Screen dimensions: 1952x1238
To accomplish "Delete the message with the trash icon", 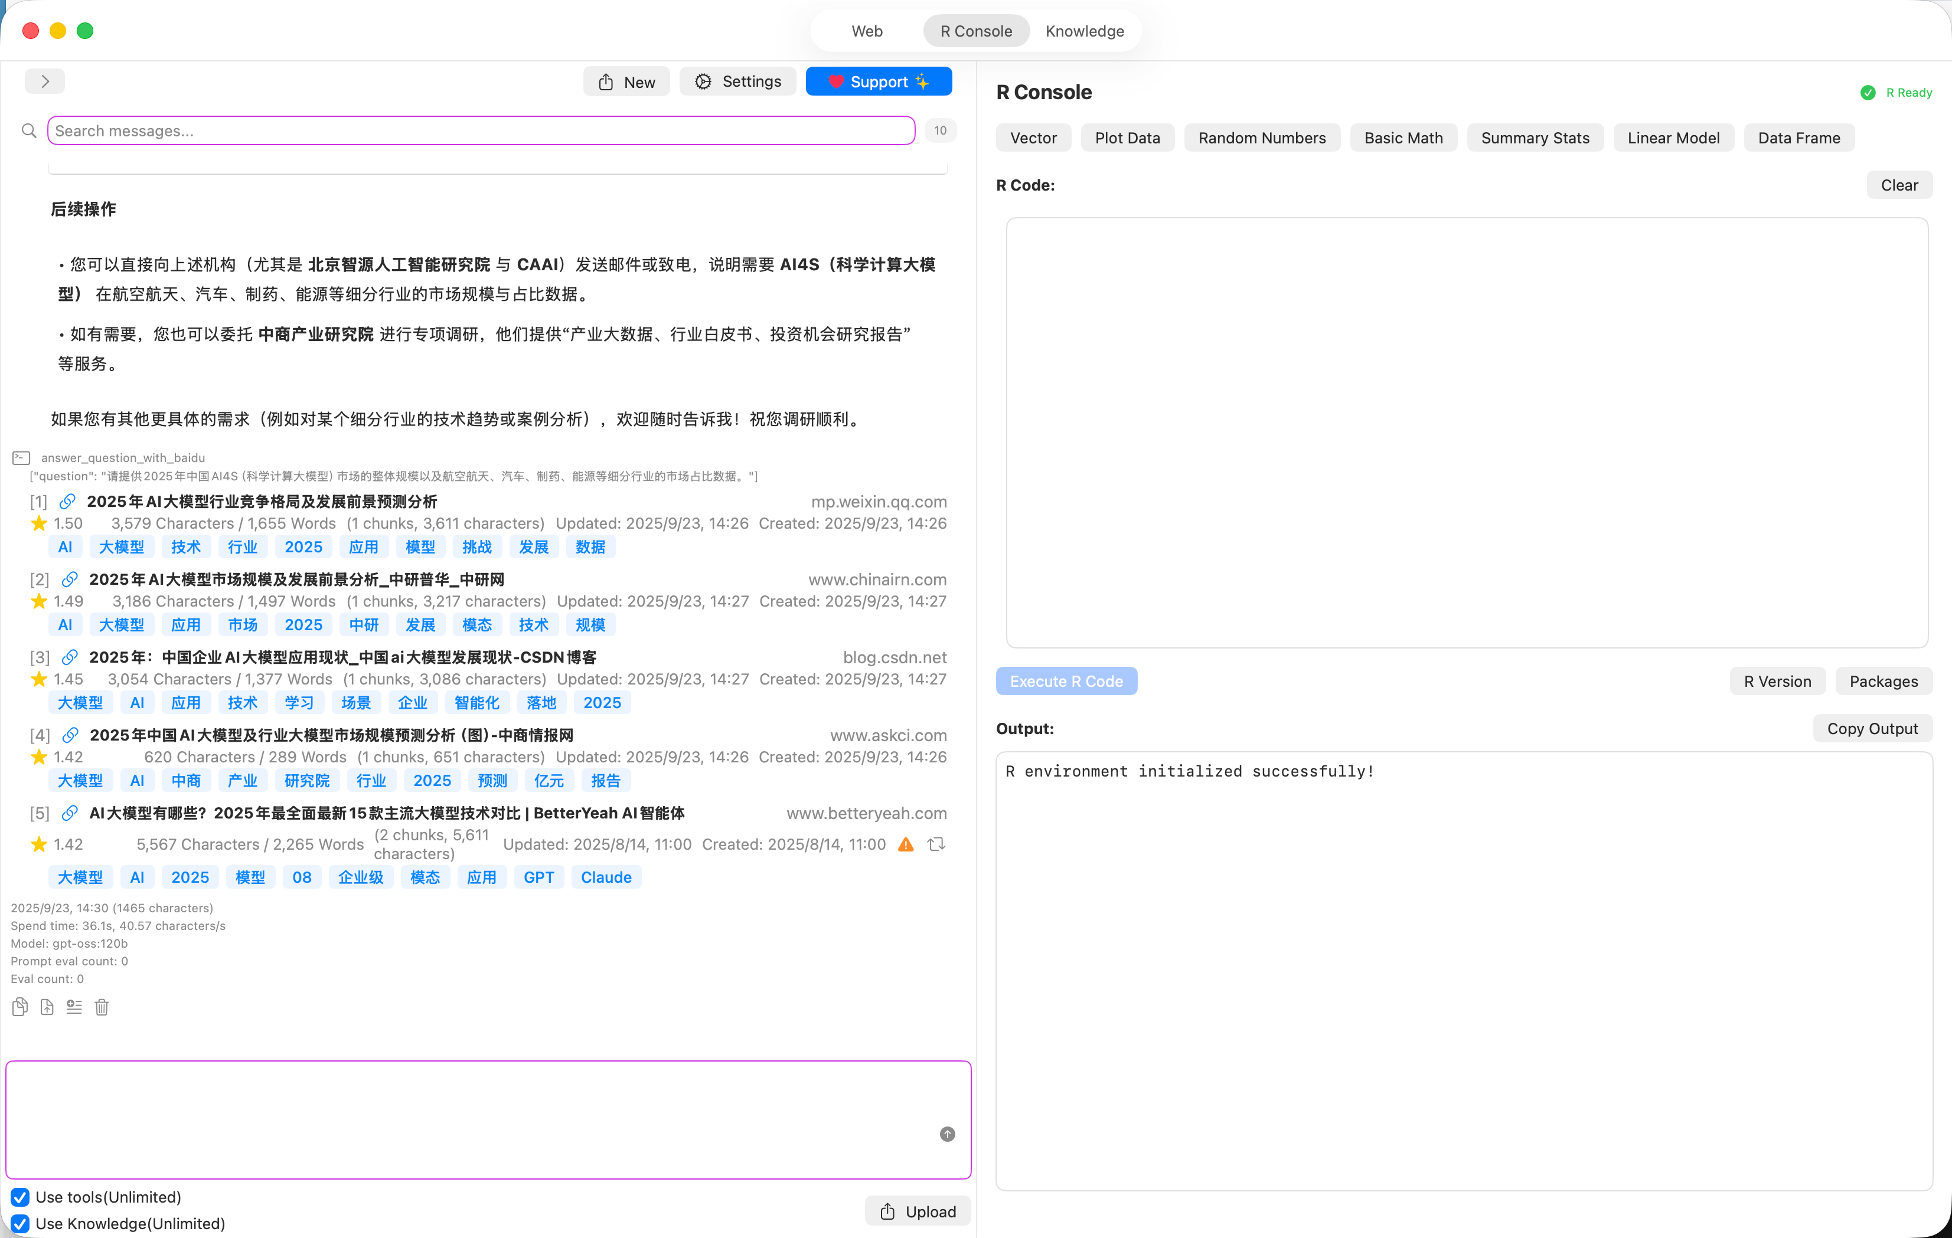I will tap(102, 1006).
